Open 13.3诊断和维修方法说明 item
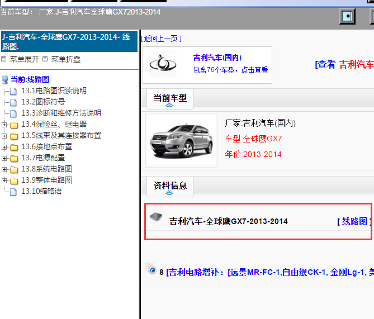374x319 pixels. point(61,113)
